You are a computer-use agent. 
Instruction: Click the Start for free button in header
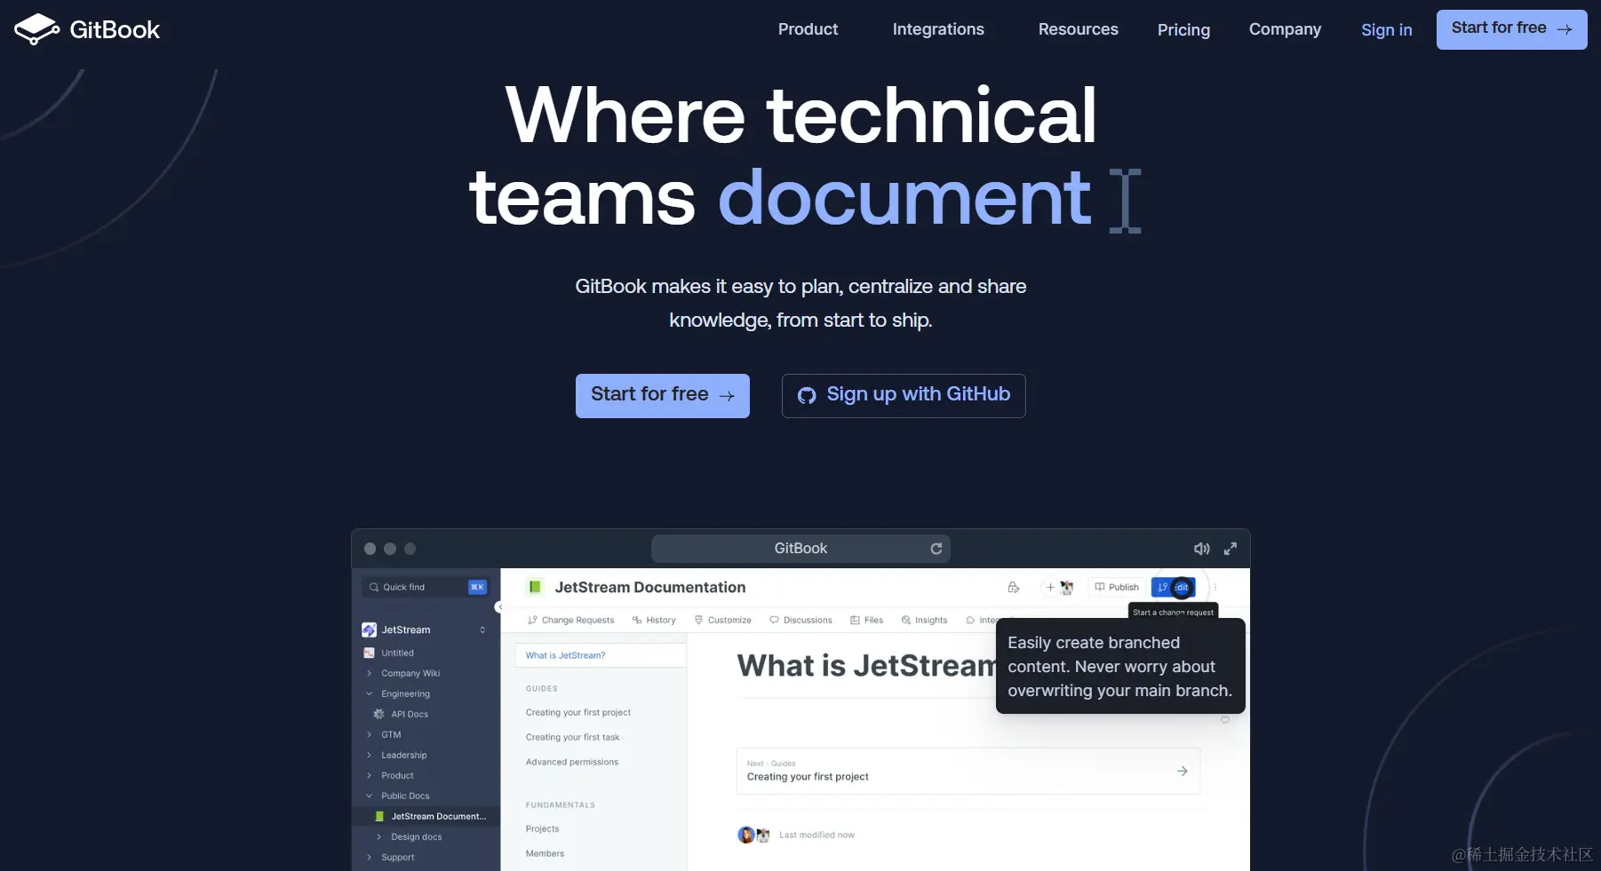point(1511,29)
